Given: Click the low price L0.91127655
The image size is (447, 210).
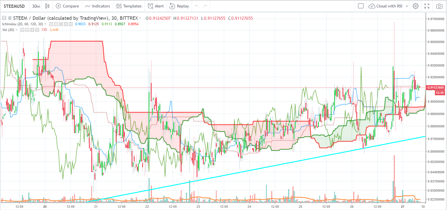Looking at the screenshot, I should coord(213,18).
